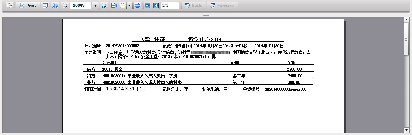
Task: Click the export report icon at far left
Action: click(x=10, y=6)
